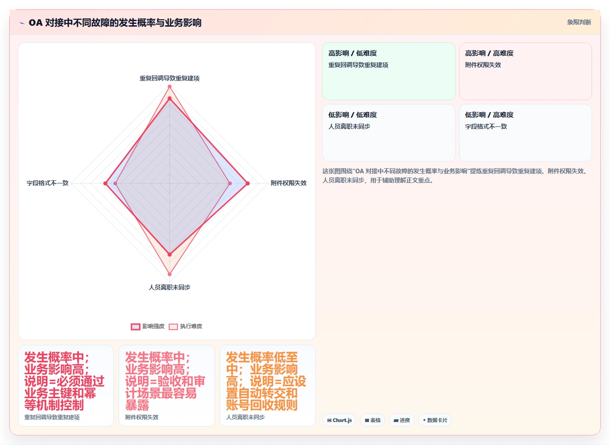
Task: Click the description paragraph starting with 这张图围绕
Action: pyautogui.click(x=455, y=176)
